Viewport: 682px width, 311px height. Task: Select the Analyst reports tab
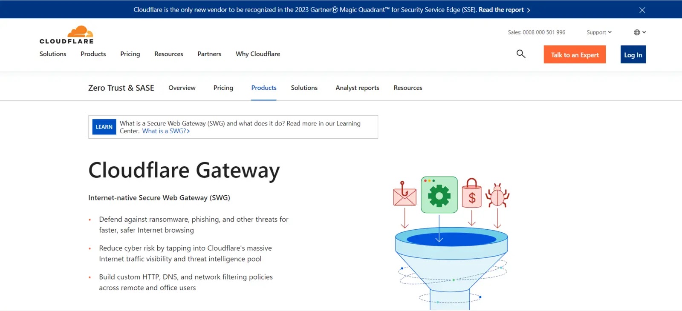[357, 88]
